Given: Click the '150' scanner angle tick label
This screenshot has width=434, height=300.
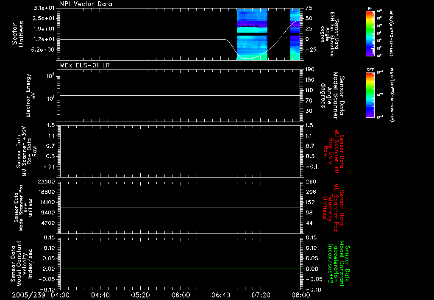Looking at the screenshot, I should pyautogui.click(x=310, y=80).
